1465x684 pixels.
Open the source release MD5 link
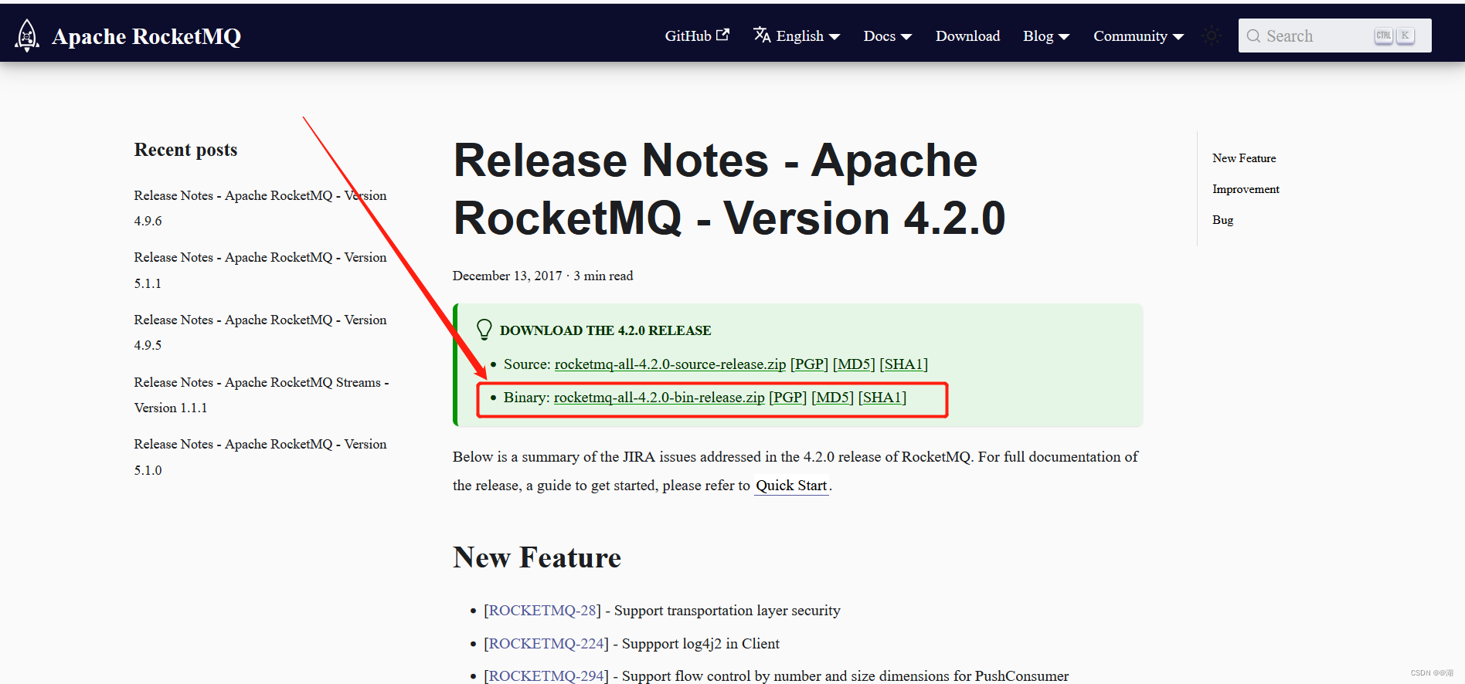854,364
